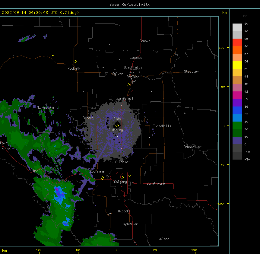Click the 45 value on the dBZ legend

tap(246, 84)
